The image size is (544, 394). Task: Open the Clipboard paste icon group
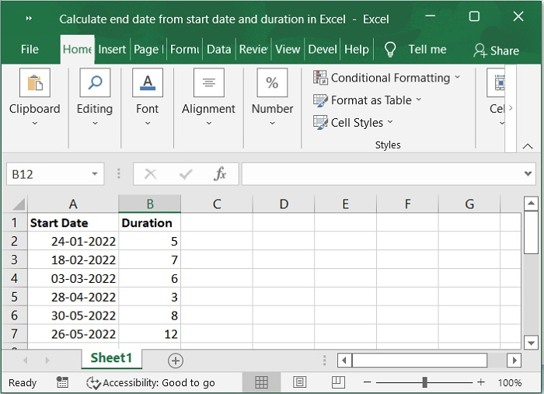point(34,83)
